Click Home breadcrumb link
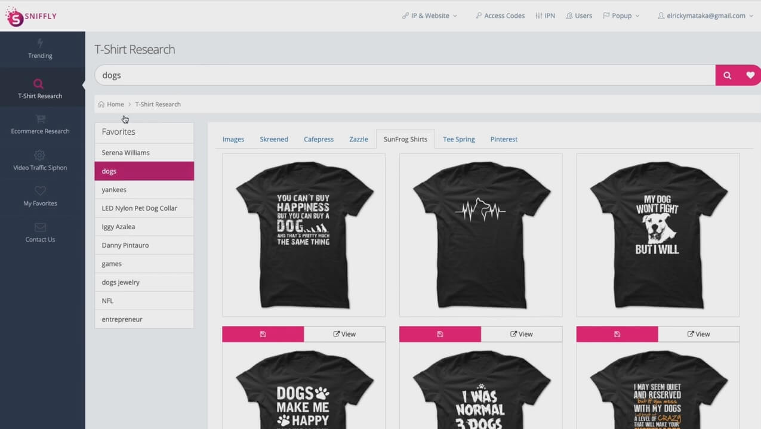 115,104
